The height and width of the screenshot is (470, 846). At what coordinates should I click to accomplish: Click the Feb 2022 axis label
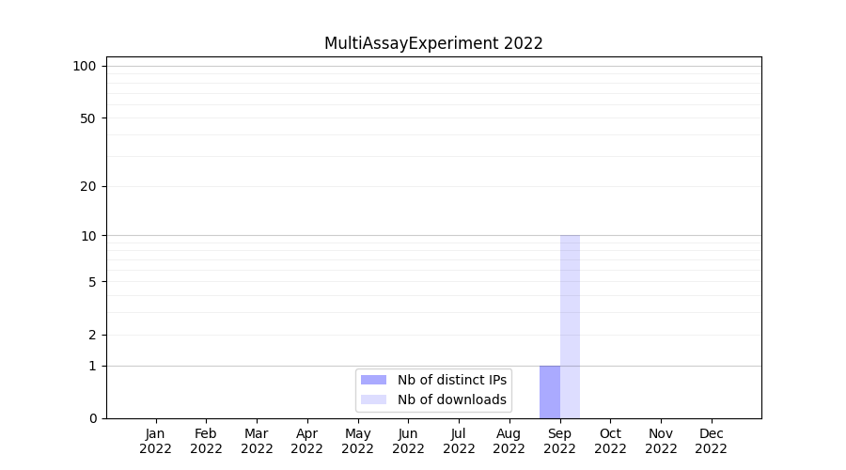pos(206,441)
